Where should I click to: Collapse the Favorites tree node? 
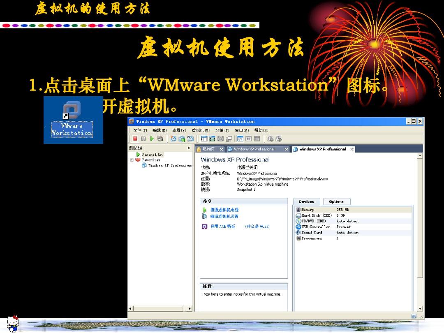[132, 160]
